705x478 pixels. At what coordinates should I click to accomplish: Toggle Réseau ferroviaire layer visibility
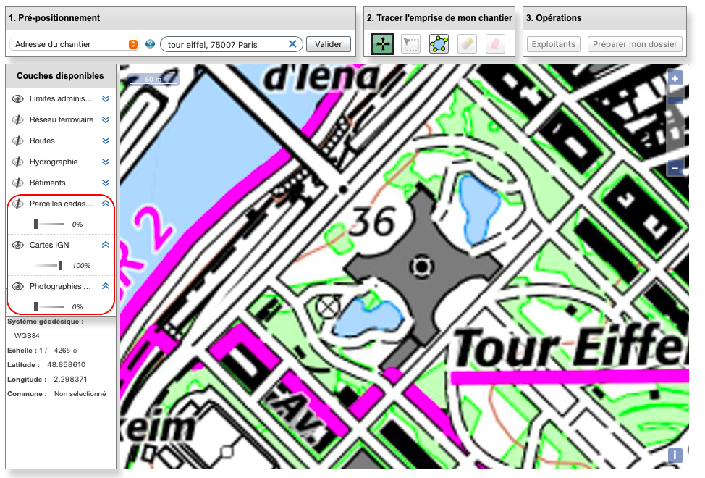[x=17, y=119]
